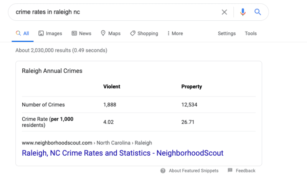Viewport: 307px width, 179px height.
Task: Click the About Featured Snippets link
Action: [193, 171]
